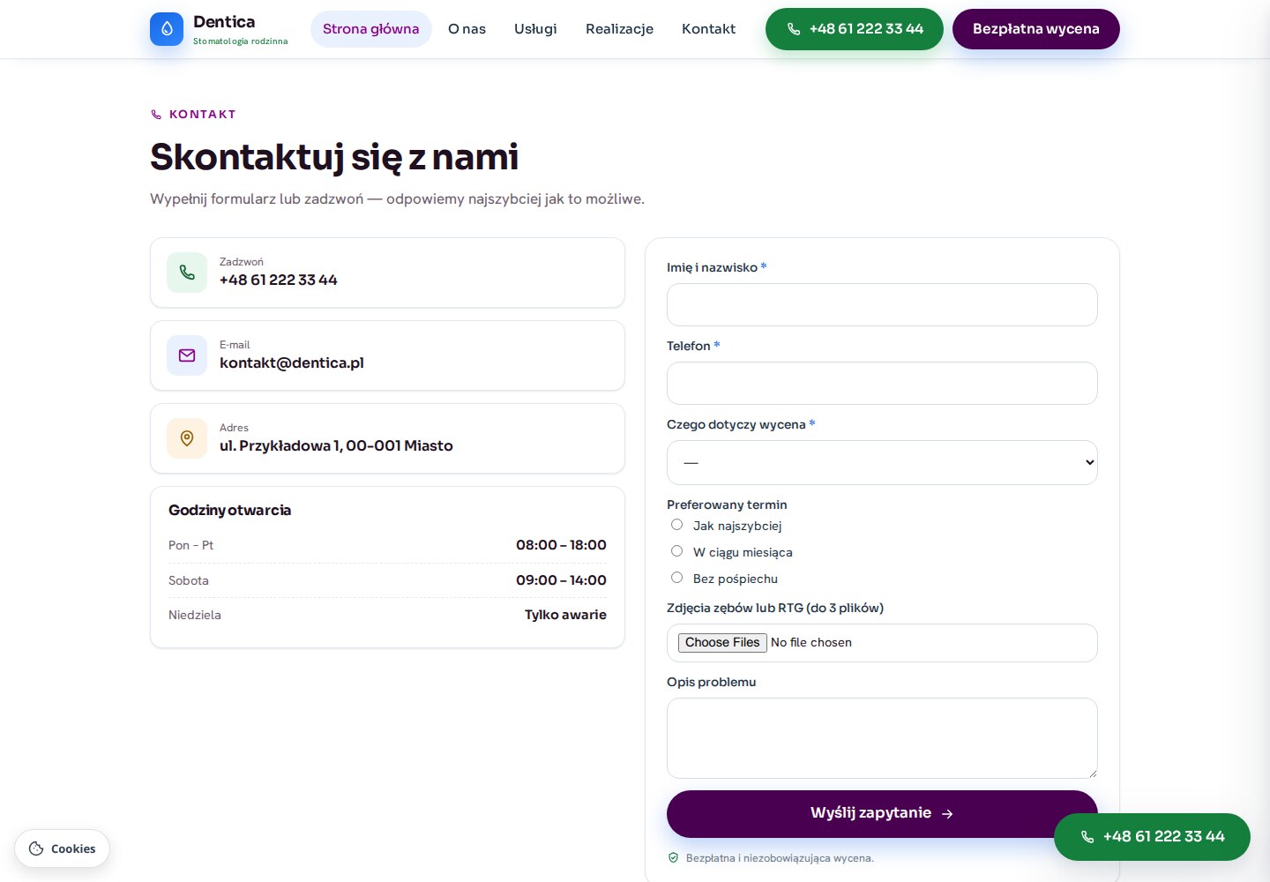Submit form with 'Wyślij zapytanie' button
Image resolution: width=1270 pixels, height=882 pixels.
(x=882, y=813)
